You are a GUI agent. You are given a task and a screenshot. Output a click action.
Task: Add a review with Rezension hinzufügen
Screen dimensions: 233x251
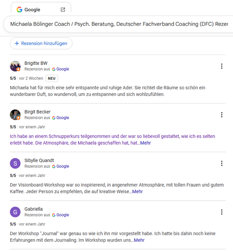41,44
